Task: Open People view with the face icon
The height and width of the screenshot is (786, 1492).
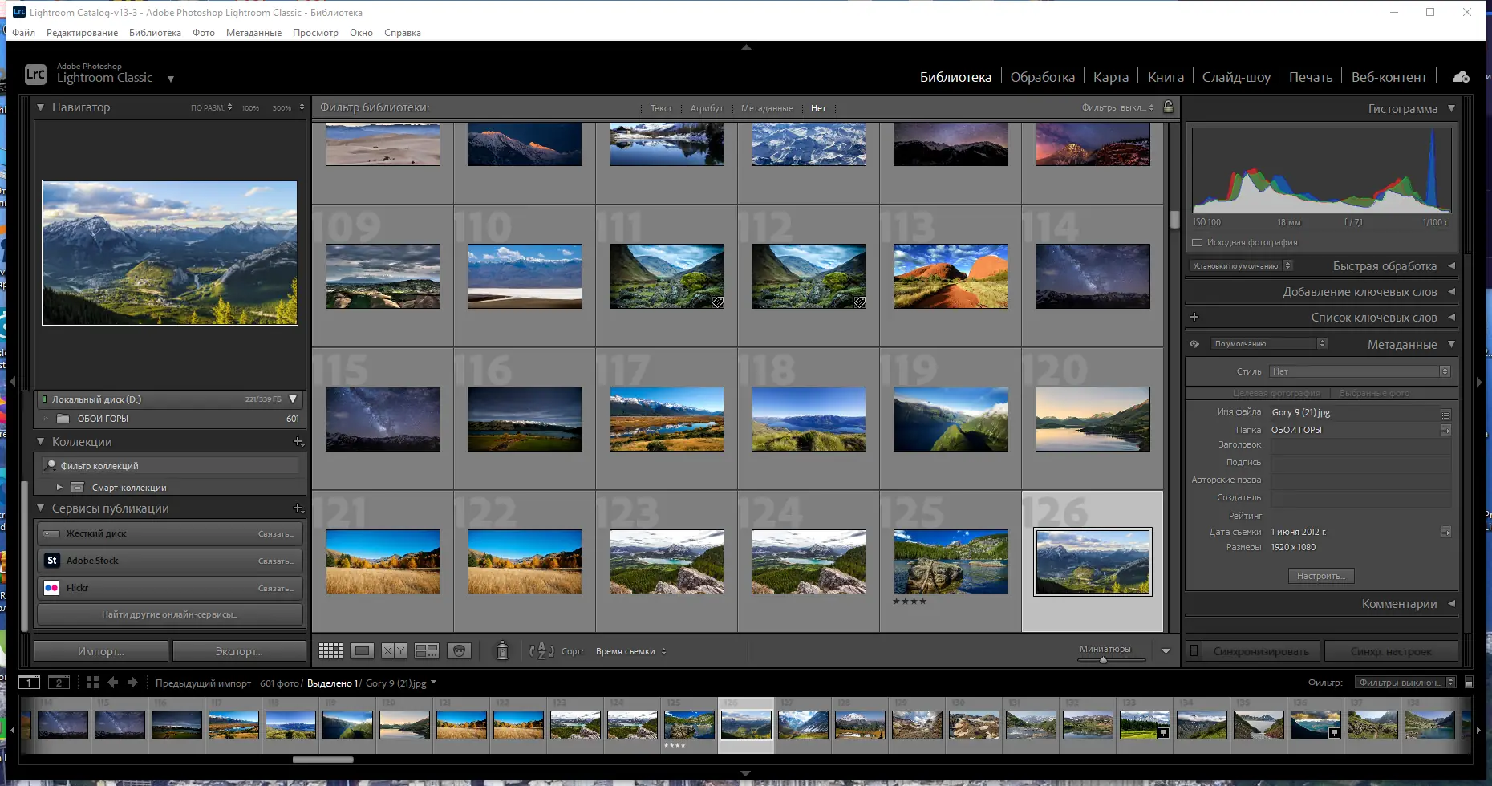Action: coord(459,650)
